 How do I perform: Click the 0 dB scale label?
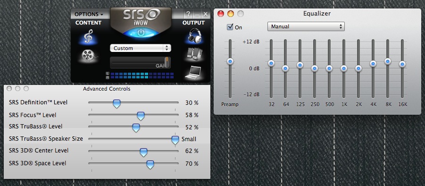tap(254, 68)
